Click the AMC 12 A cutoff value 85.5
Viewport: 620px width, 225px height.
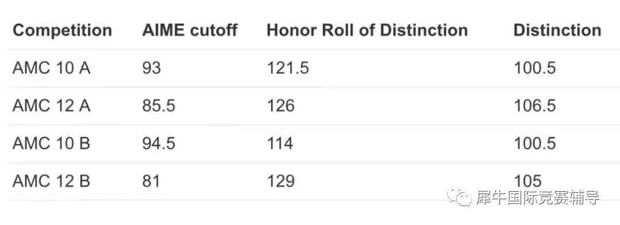pos(158,105)
